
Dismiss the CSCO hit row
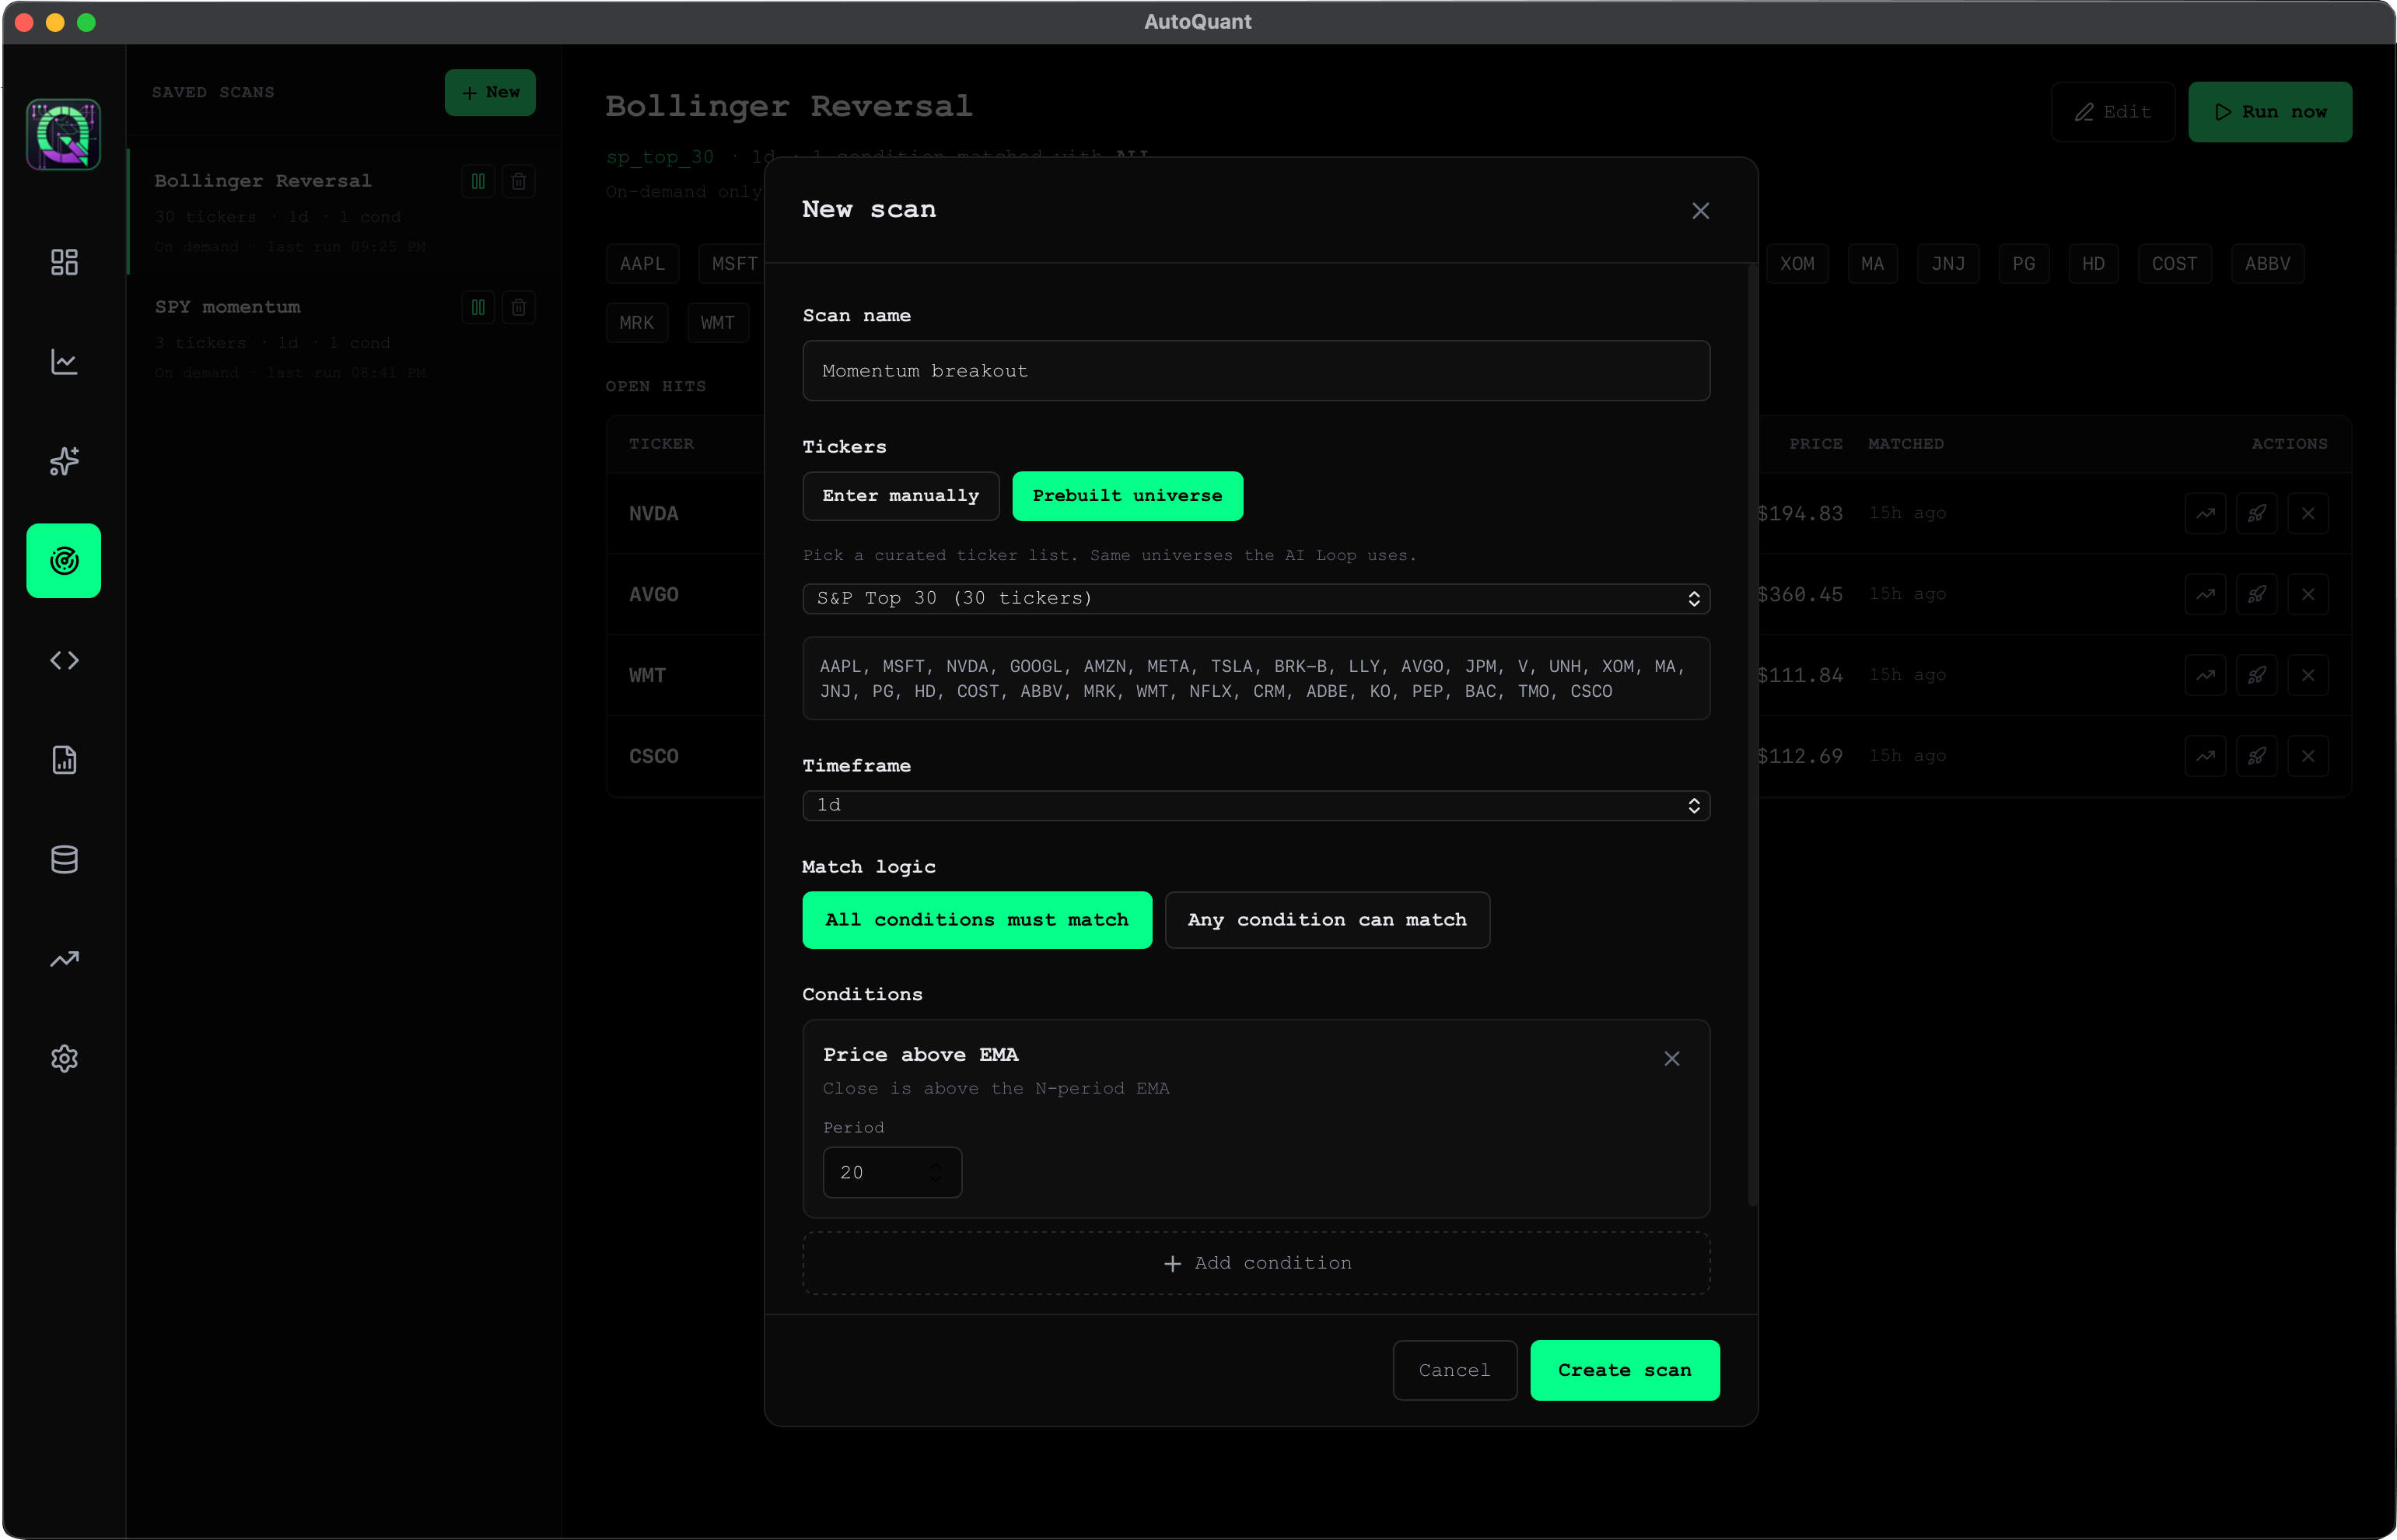click(2308, 756)
